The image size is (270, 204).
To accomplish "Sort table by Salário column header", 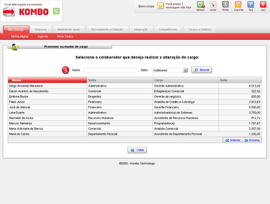I will click(x=240, y=80).
